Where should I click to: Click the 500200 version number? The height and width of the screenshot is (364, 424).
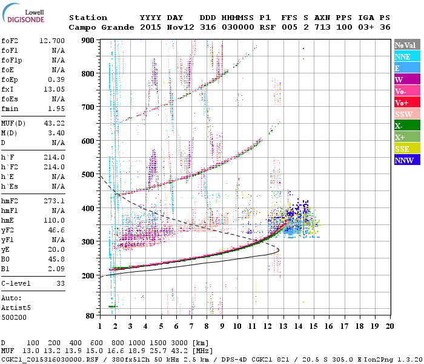pos(14,317)
